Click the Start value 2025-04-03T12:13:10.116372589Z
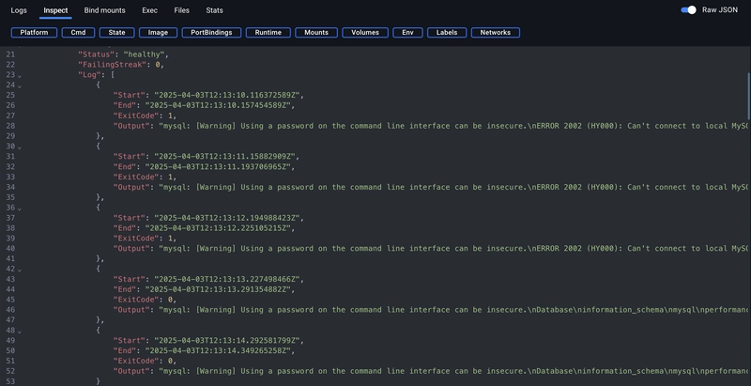This screenshot has width=751, height=386. coord(229,95)
